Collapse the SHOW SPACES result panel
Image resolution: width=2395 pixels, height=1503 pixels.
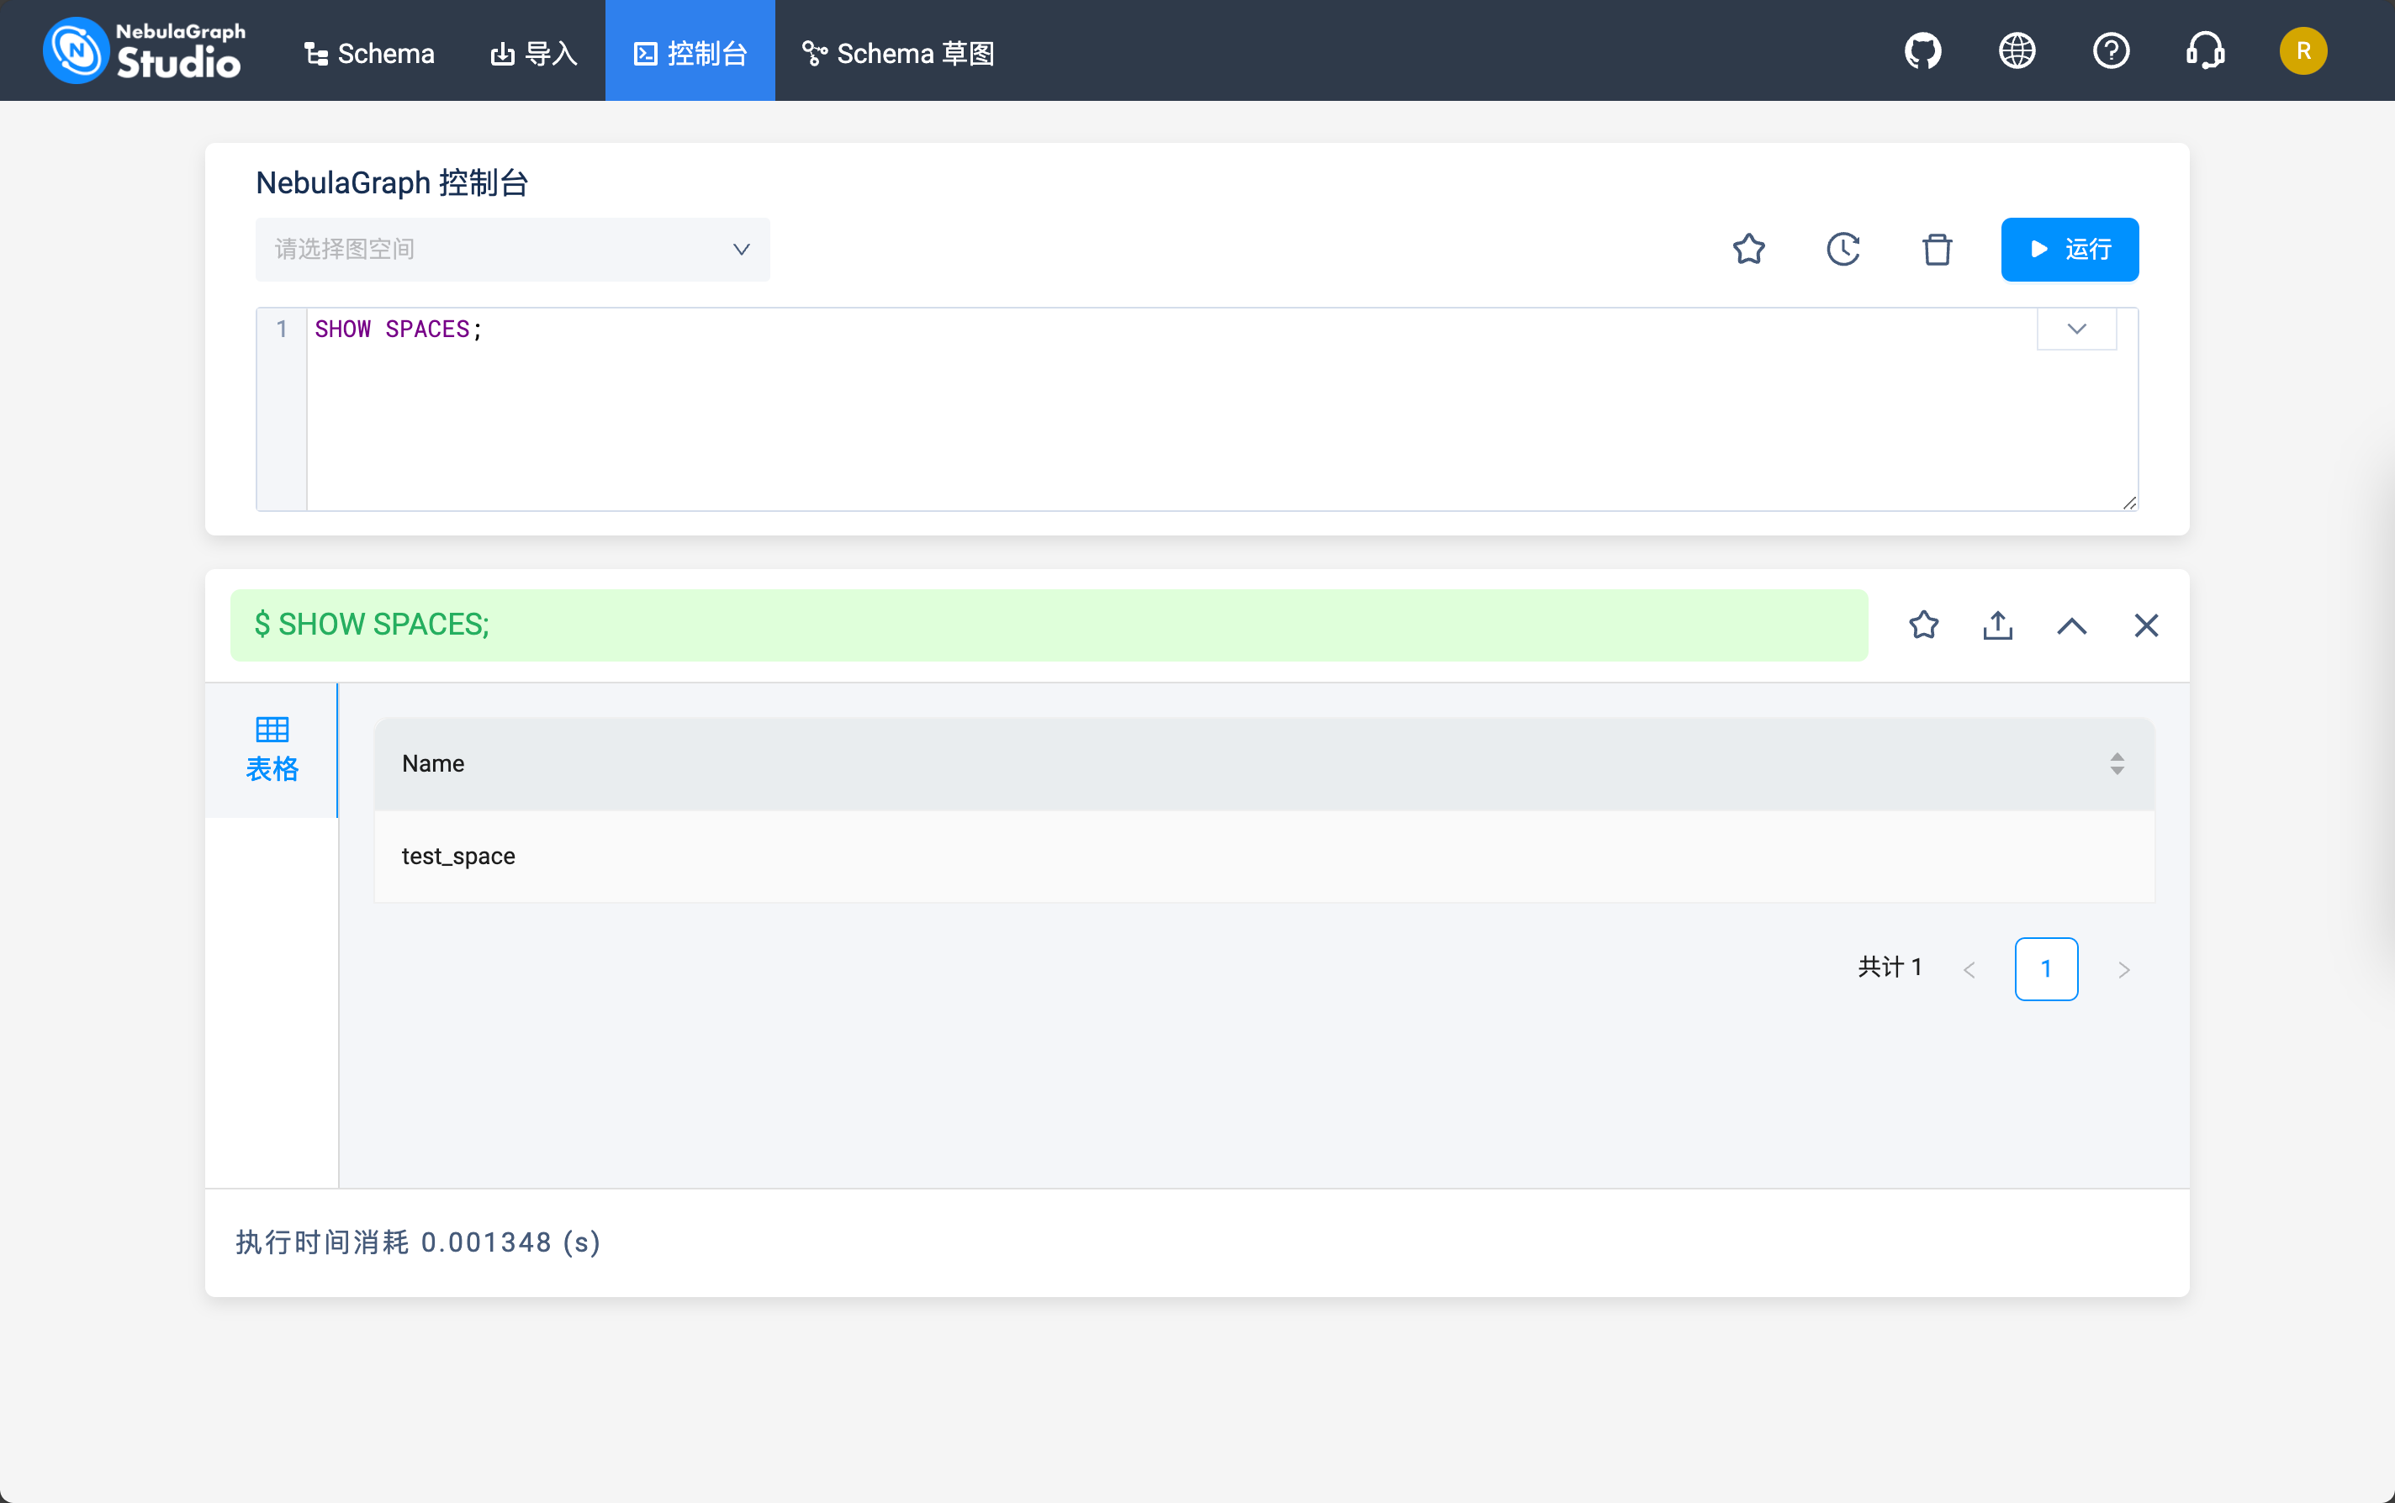click(x=2072, y=625)
